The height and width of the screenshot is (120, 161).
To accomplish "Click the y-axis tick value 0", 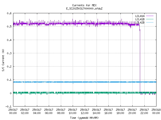I will click(11, 93).
